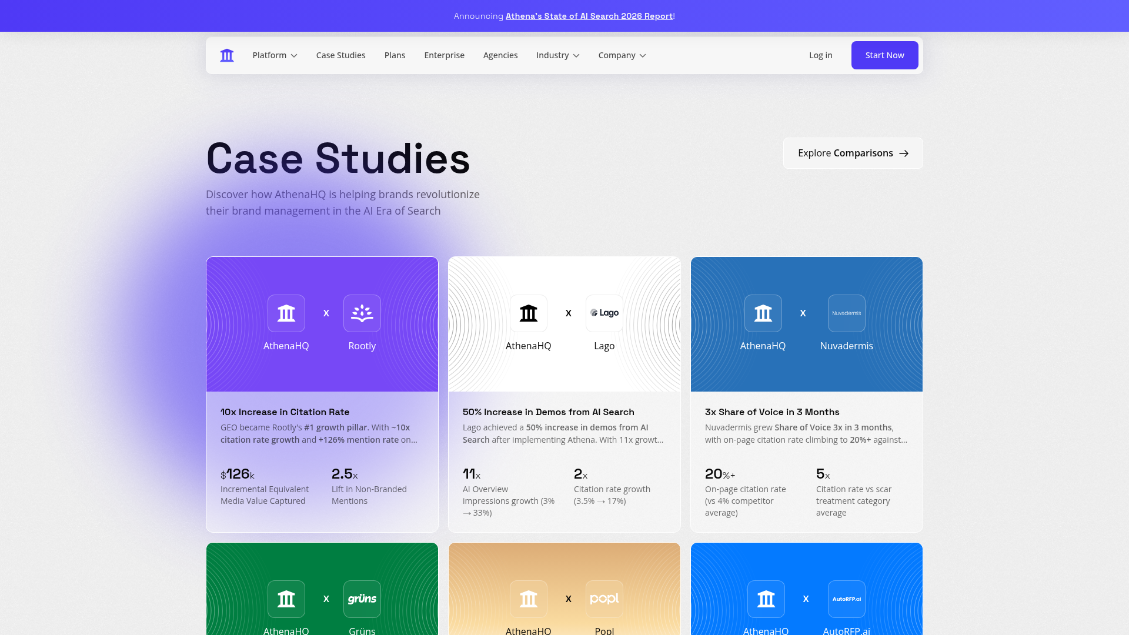This screenshot has width=1129, height=635.
Task: Click the AthenaHQ icon on the Popl card
Action: (529, 599)
